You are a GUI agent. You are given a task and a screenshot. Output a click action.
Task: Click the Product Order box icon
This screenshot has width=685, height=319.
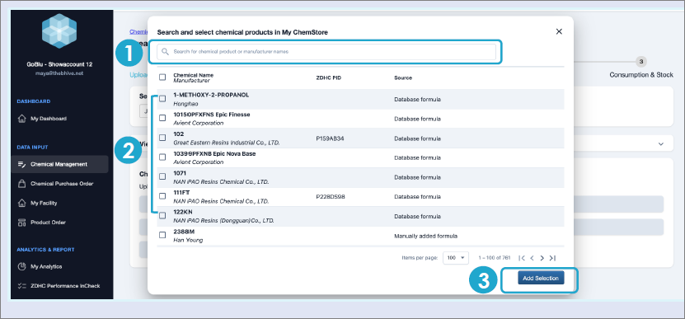tap(21, 223)
